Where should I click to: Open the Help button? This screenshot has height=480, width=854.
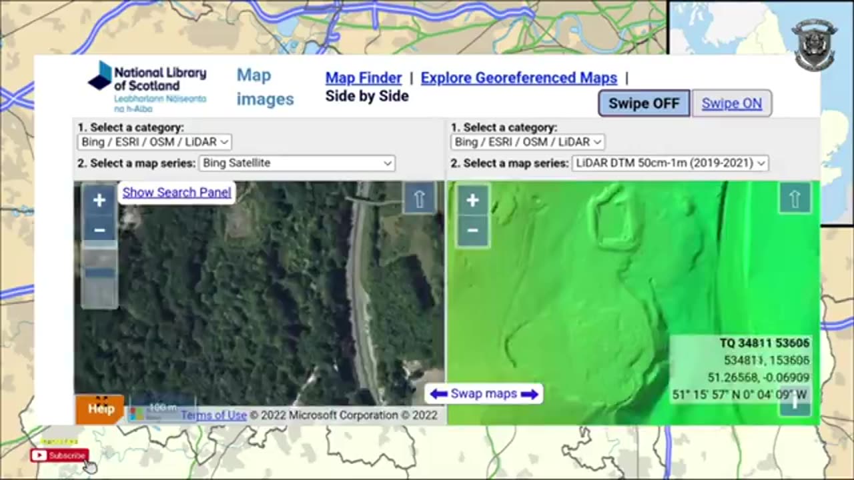[x=101, y=409]
